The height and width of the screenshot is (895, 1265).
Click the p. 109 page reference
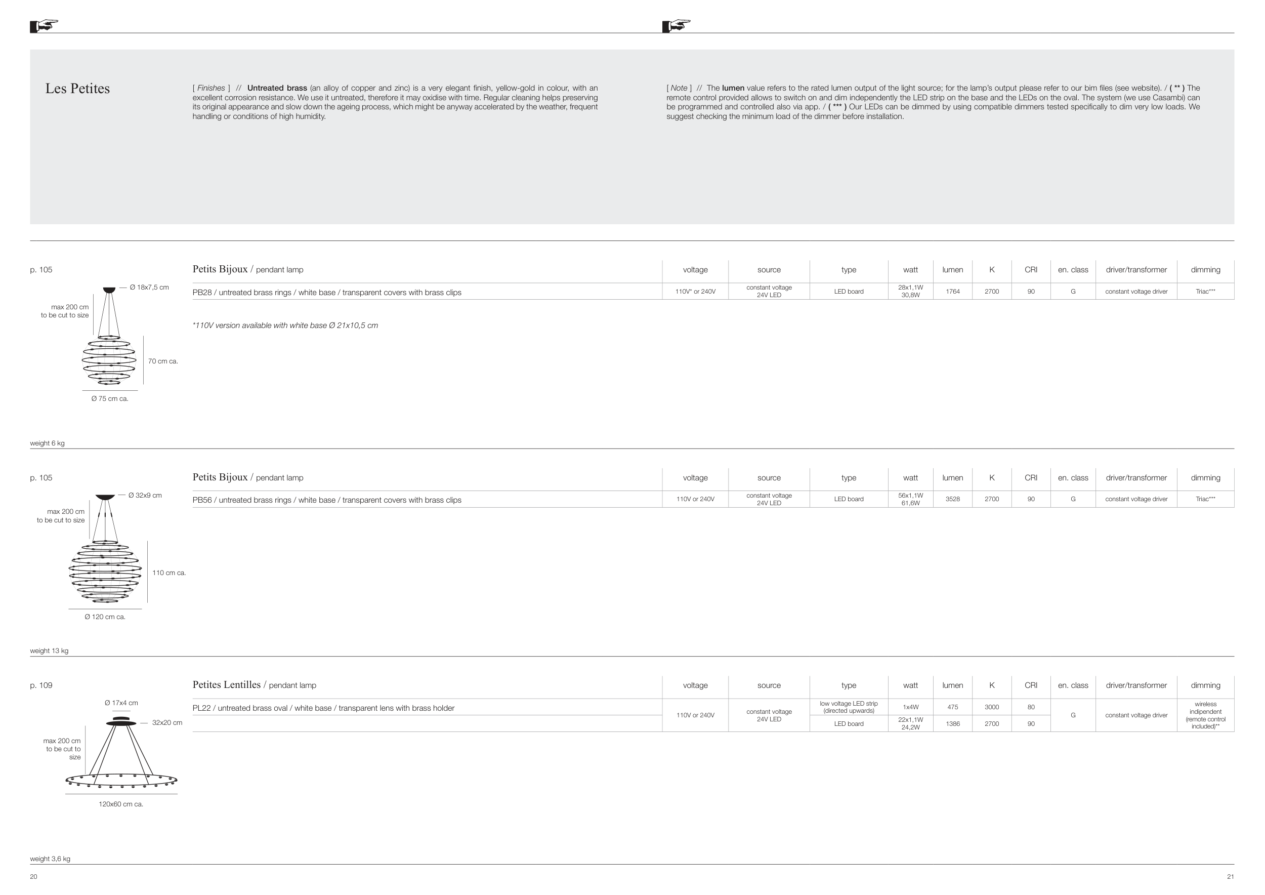pyautogui.click(x=41, y=685)
